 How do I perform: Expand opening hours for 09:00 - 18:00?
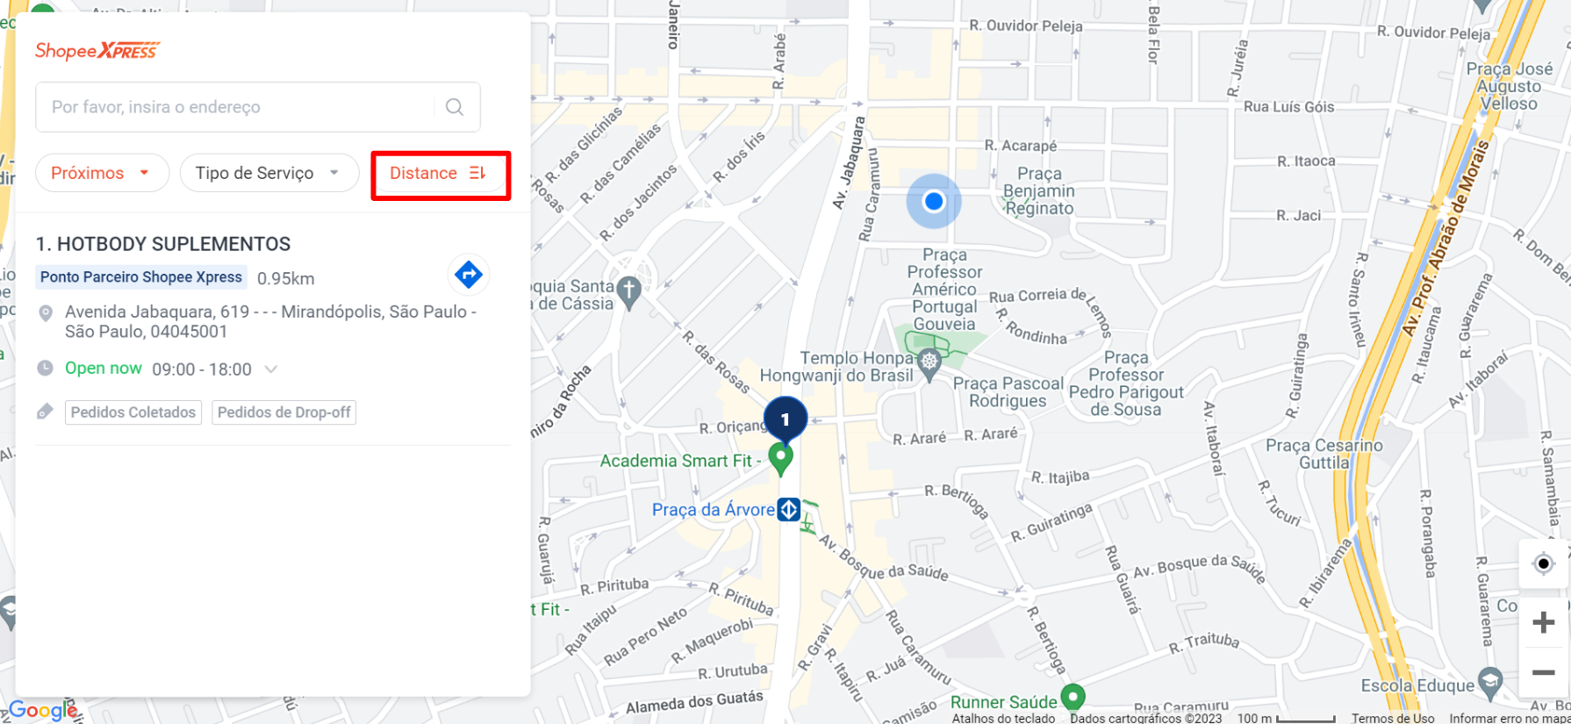click(x=271, y=369)
